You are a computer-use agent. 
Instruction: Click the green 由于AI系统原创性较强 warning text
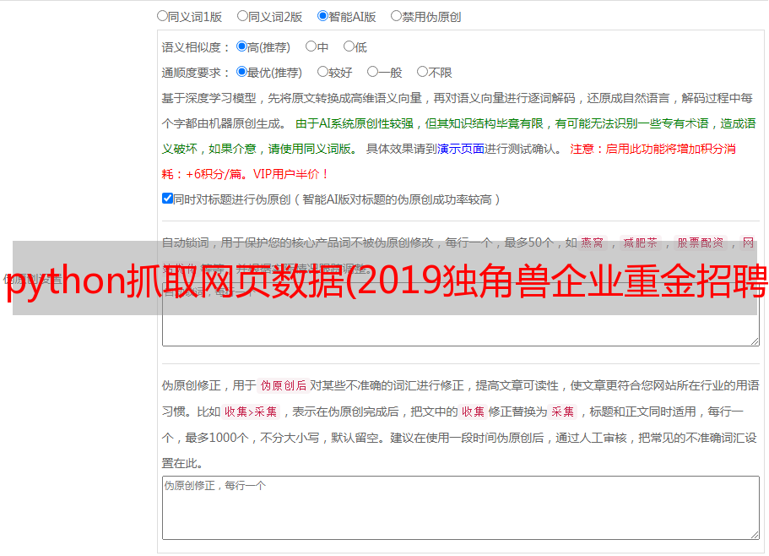coord(355,123)
